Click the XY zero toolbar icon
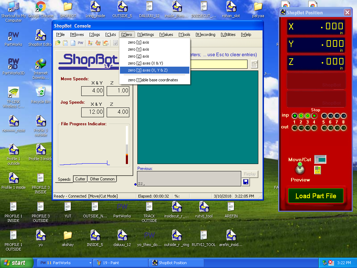357x268 pixels. pyautogui.click(x=98, y=43)
